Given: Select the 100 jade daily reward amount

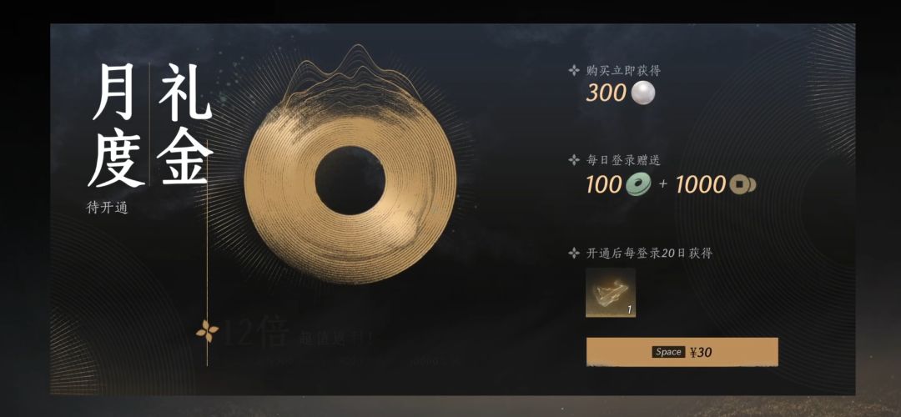Looking at the screenshot, I should tap(603, 185).
